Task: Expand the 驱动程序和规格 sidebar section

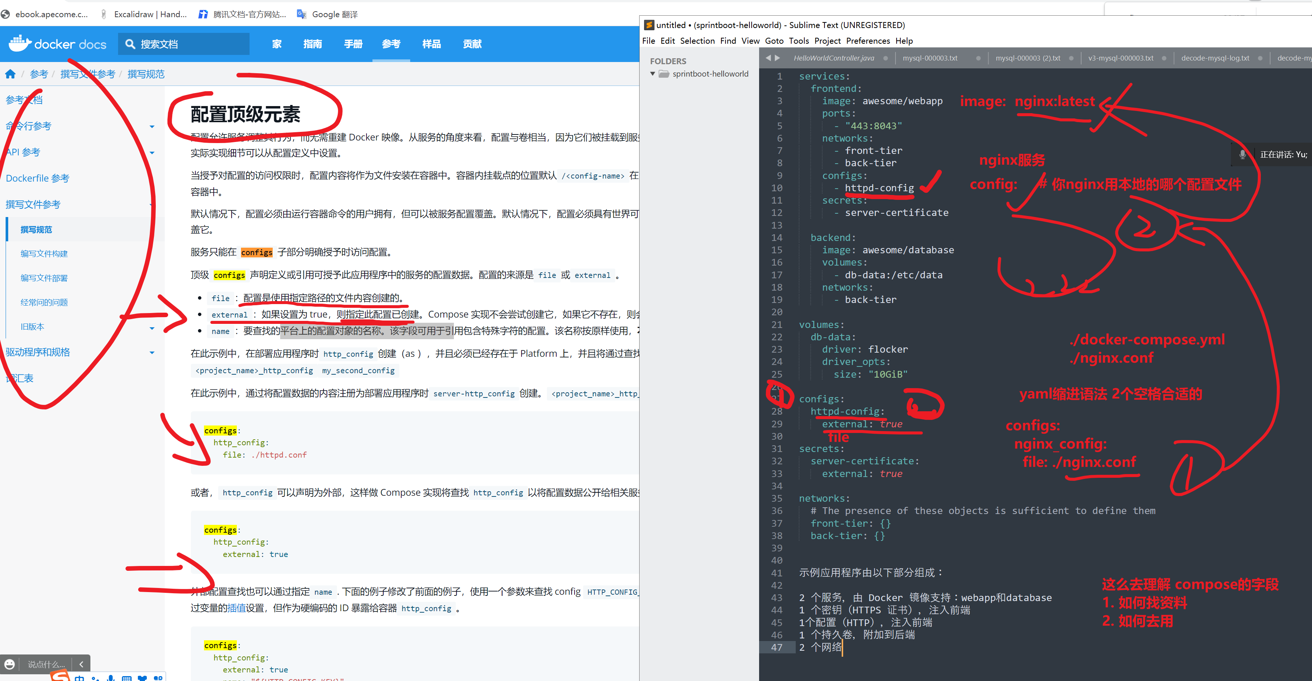Action: pyautogui.click(x=152, y=353)
